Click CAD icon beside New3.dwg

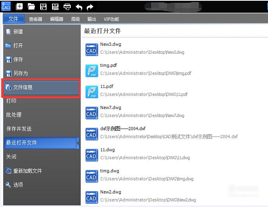click(x=92, y=50)
